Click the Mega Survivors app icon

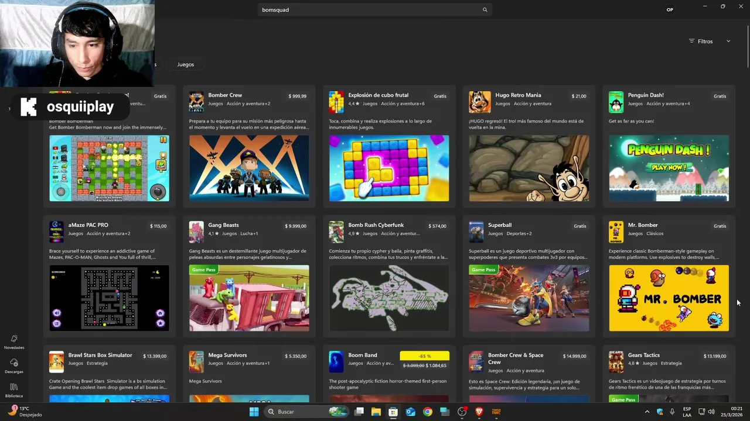click(196, 362)
